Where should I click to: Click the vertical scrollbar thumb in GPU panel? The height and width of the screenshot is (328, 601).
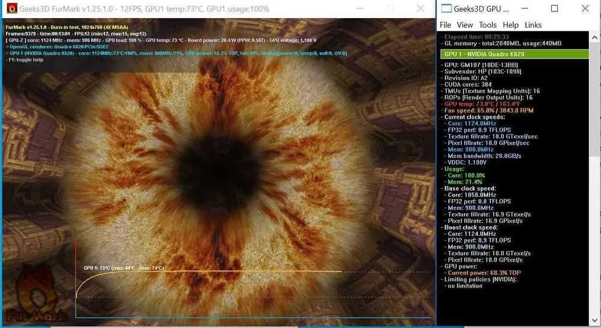(594, 100)
